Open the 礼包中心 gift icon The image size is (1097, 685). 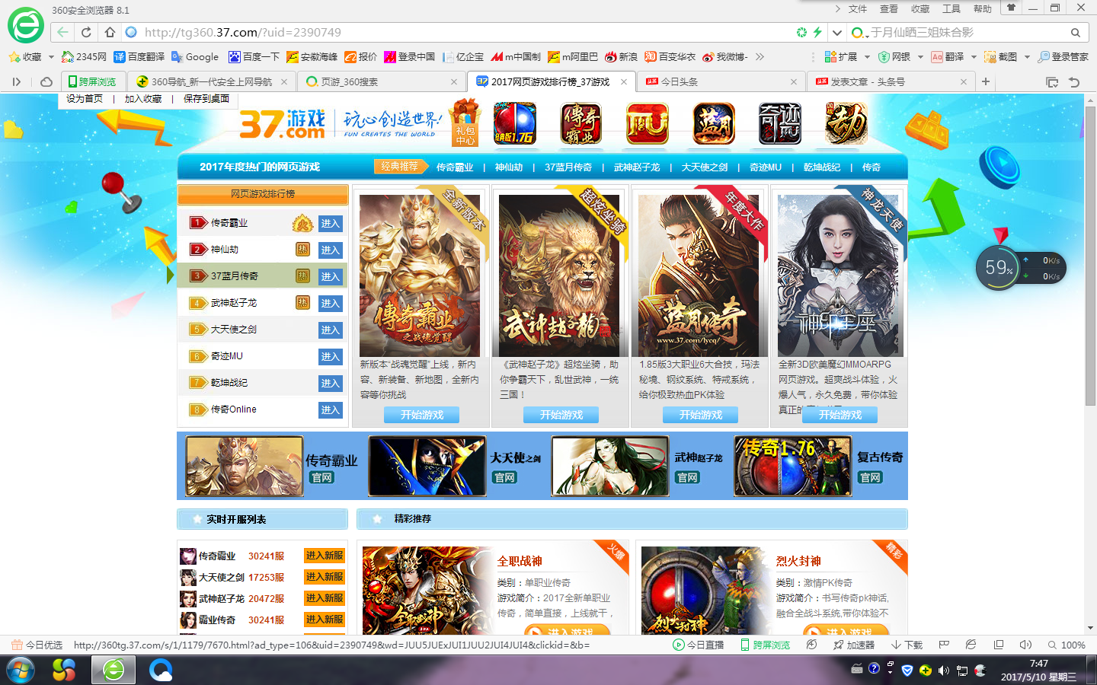[x=465, y=123]
